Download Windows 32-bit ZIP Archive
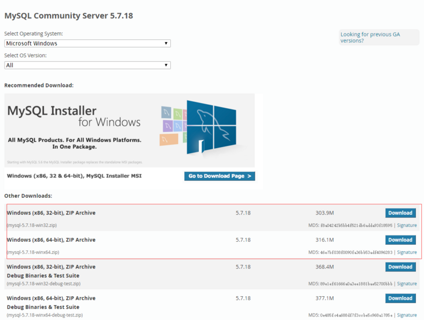This screenshot has height=320, width=424. (x=400, y=213)
